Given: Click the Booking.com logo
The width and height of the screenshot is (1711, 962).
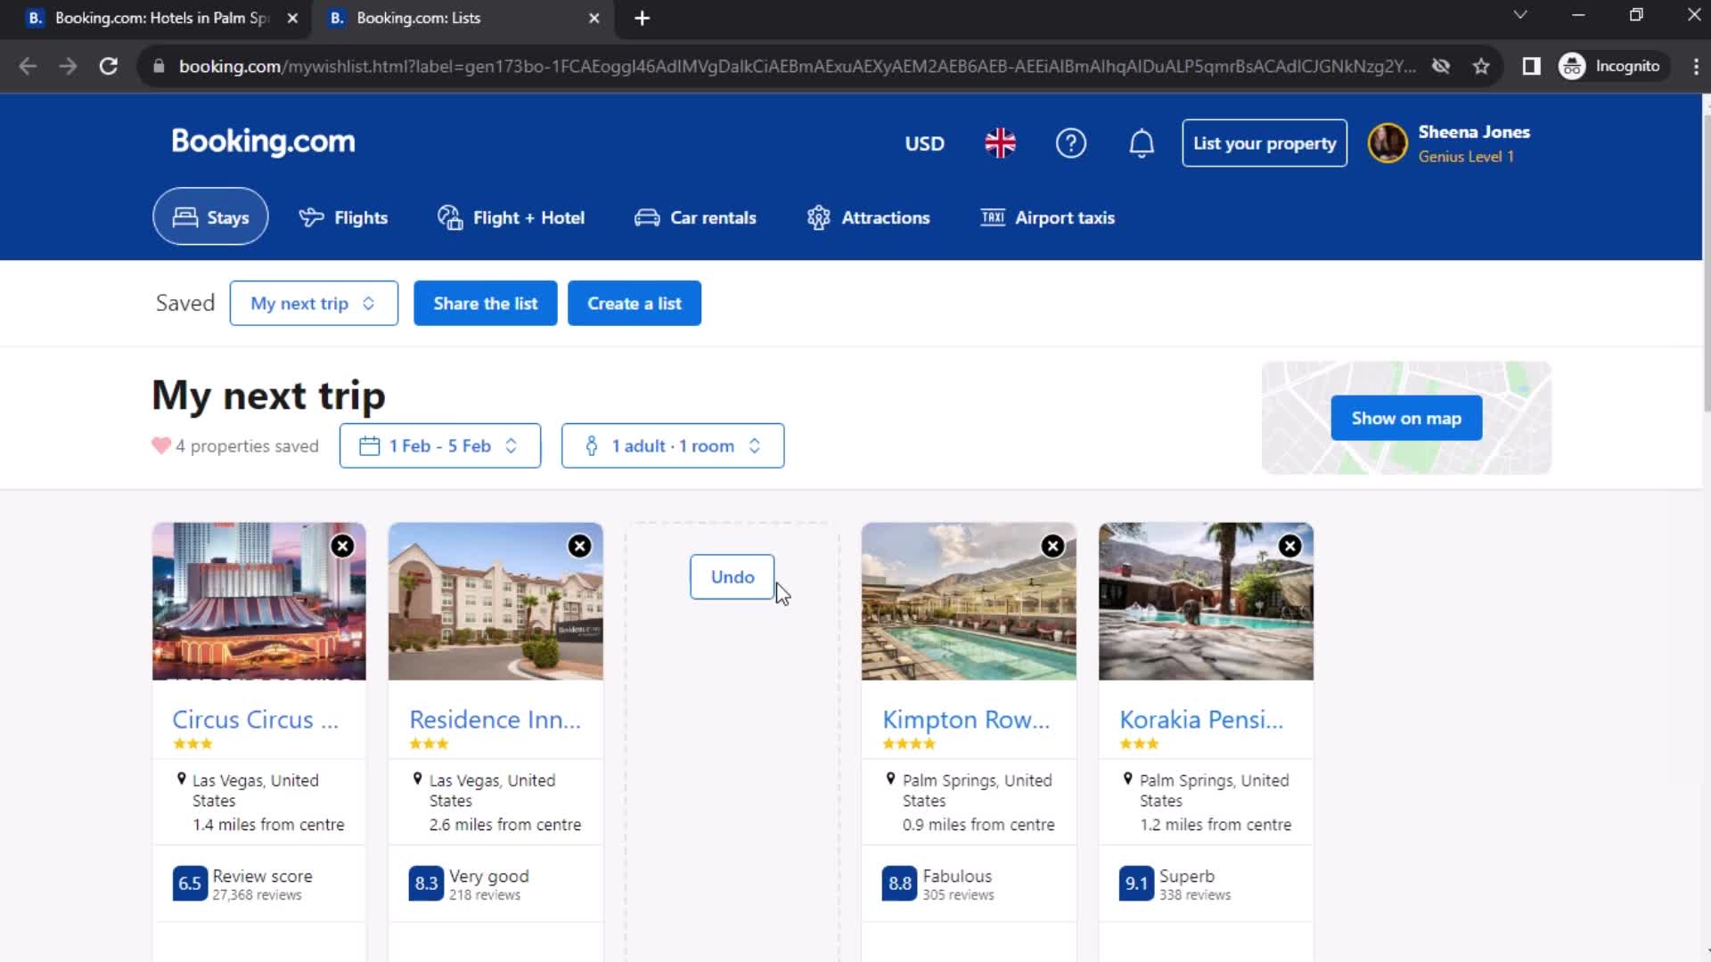Looking at the screenshot, I should [263, 142].
